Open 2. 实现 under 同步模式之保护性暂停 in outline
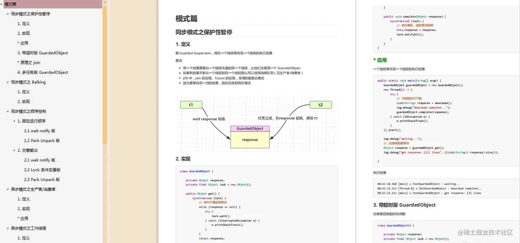This screenshot has width=520, height=243. point(24,33)
